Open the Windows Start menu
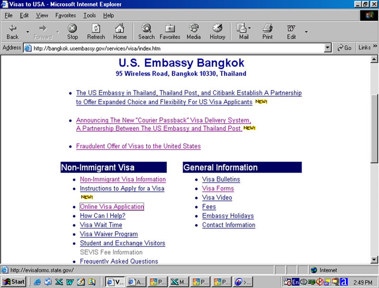The image size is (379, 288). pos(14,282)
